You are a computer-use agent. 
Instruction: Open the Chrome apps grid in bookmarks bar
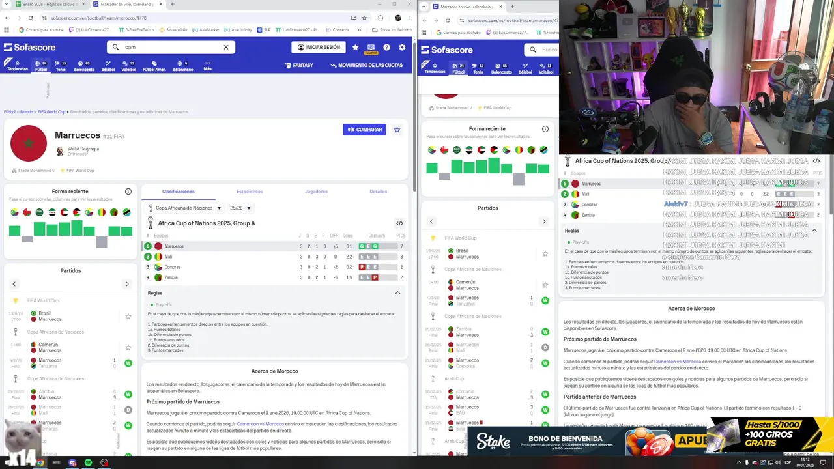pos(7,30)
